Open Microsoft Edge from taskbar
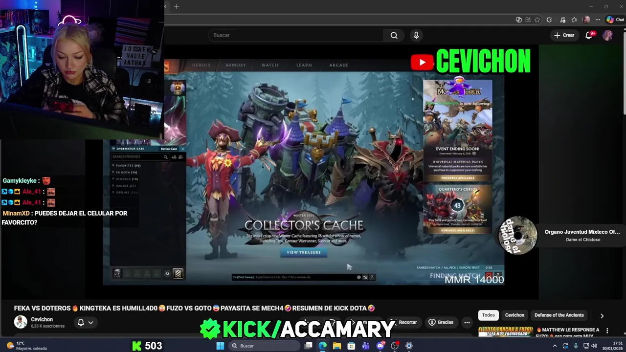The height and width of the screenshot is (352, 626). pyautogui.click(x=323, y=346)
